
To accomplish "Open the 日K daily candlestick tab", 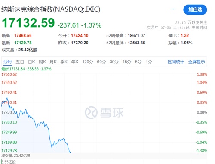I will coord(31,62).
